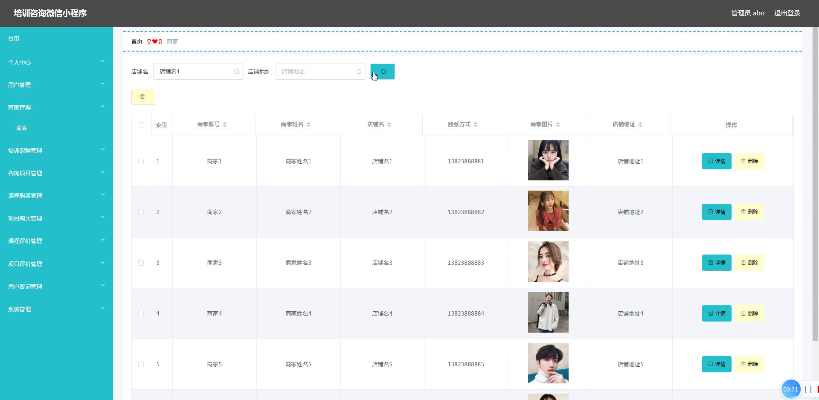Delete the 商家1 row

tap(749, 161)
